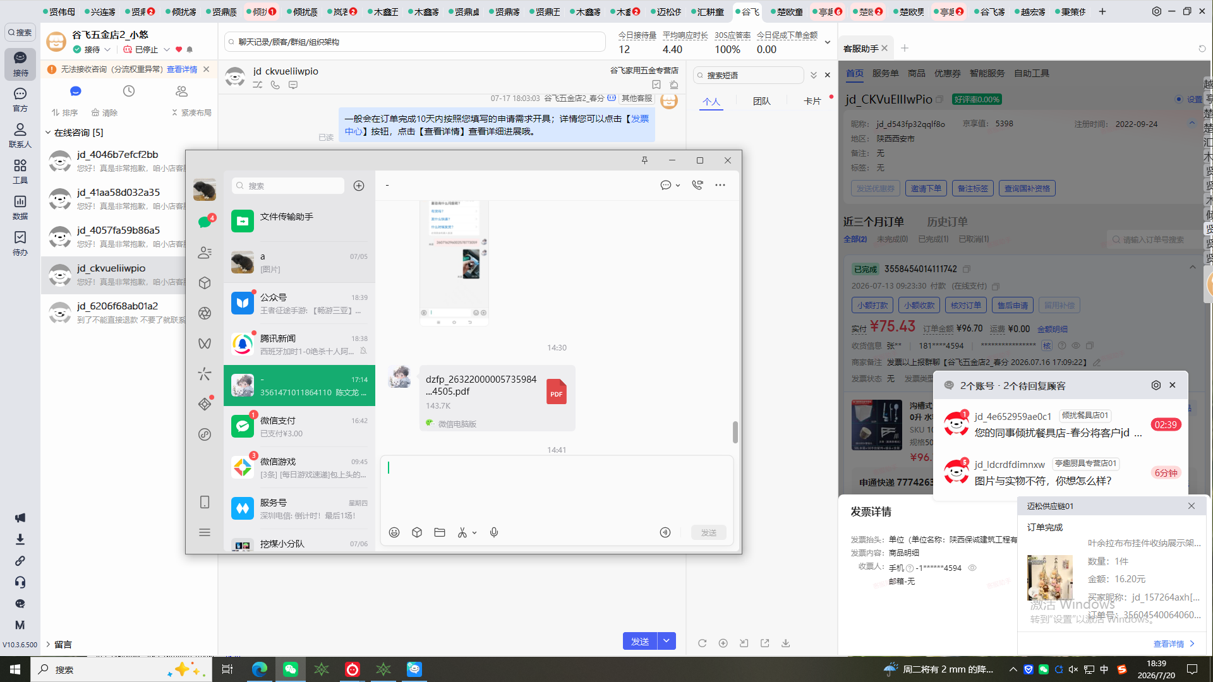The height and width of the screenshot is (682, 1213).
Task: Expand the 已停止 status dropdown
Action: [x=167, y=49]
